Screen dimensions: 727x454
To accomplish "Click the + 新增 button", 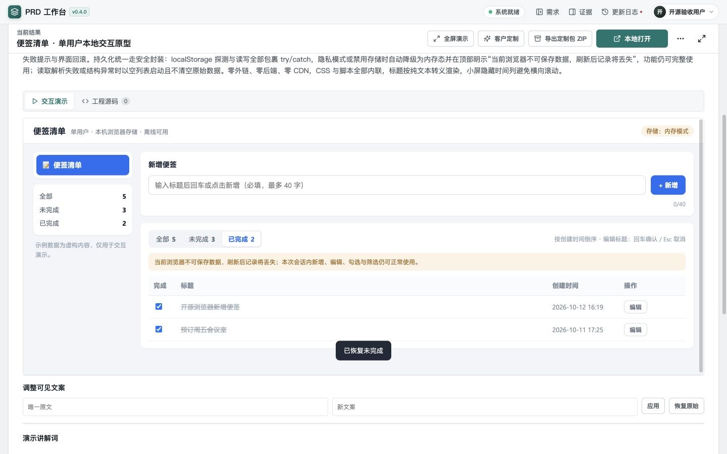I will point(668,185).
